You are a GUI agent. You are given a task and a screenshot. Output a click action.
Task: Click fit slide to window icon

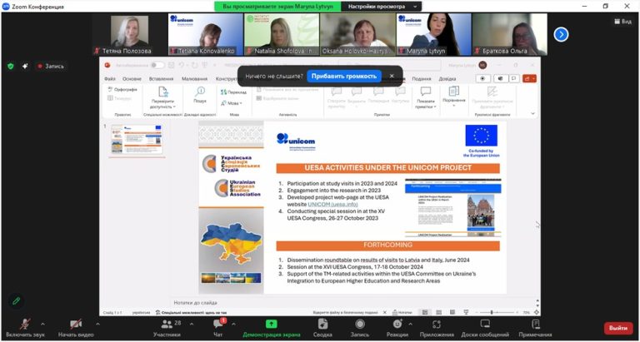537,312
